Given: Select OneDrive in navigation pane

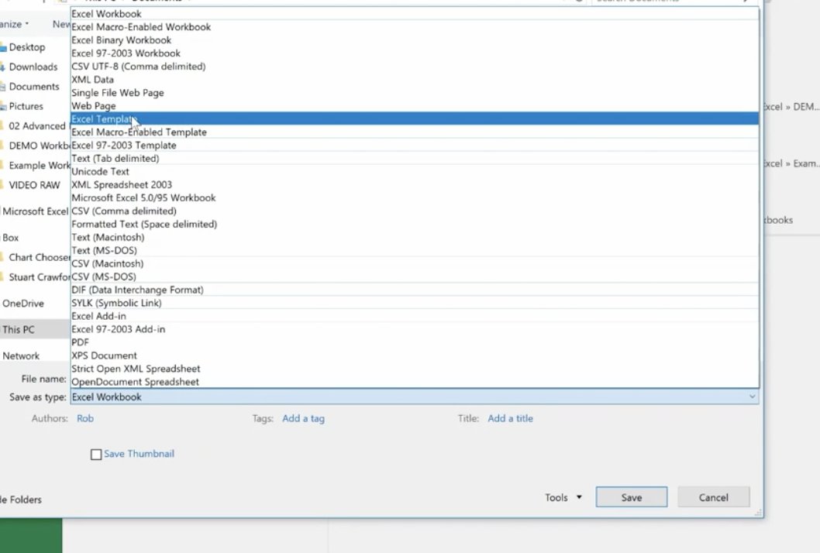Looking at the screenshot, I should (x=23, y=303).
